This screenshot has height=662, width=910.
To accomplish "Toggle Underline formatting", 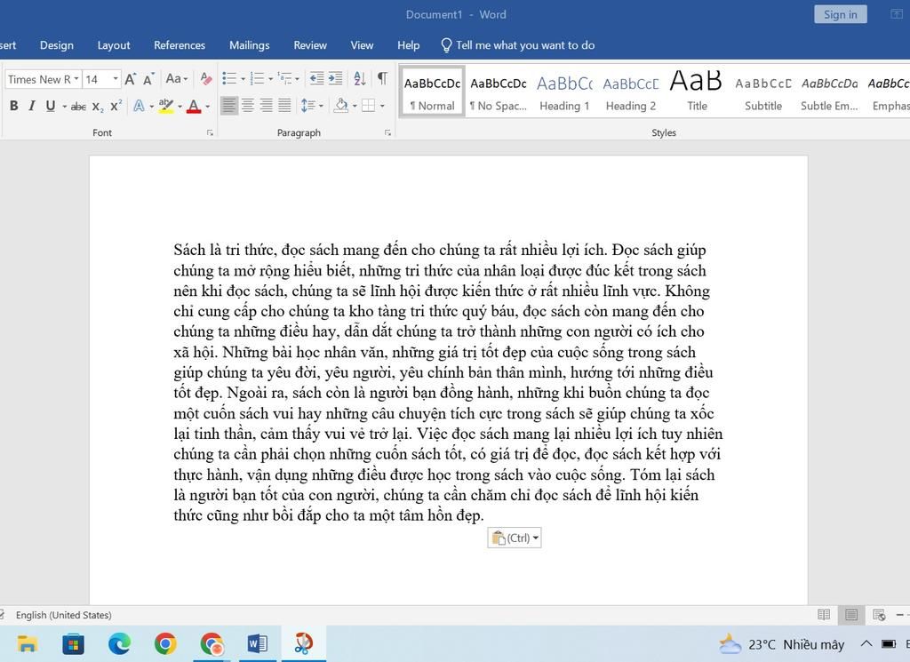I will coord(51,106).
